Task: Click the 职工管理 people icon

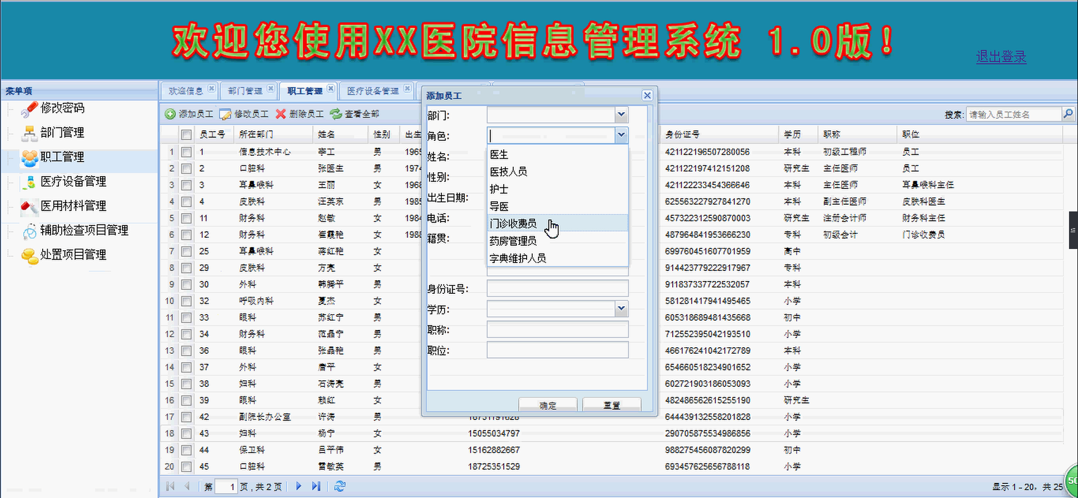Action: 29,158
